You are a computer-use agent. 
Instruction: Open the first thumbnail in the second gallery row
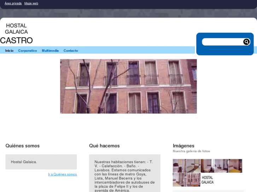point(180,180)
